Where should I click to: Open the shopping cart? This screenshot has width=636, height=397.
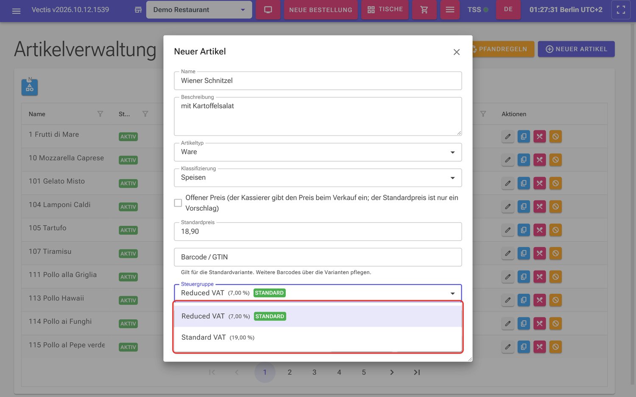click(x=424, y=10)
